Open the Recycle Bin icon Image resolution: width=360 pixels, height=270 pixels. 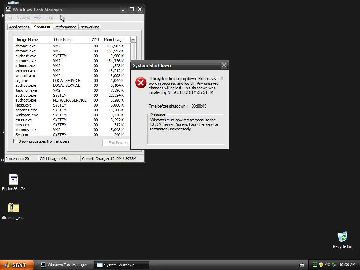click(x=342, y=237)
